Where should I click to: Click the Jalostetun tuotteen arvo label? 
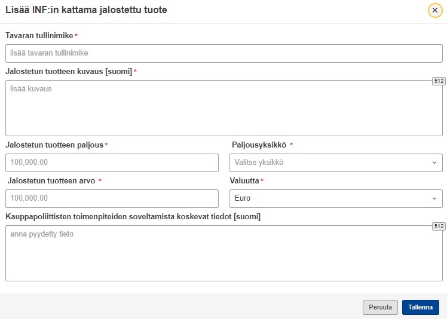coord(51,181)
